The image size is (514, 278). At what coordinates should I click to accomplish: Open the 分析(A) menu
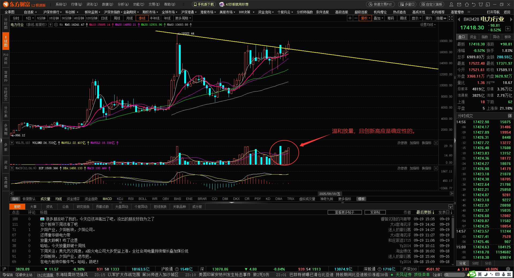123,4
